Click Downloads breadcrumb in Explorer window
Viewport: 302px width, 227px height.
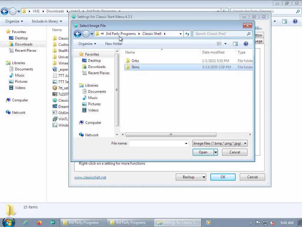point(55,11)
